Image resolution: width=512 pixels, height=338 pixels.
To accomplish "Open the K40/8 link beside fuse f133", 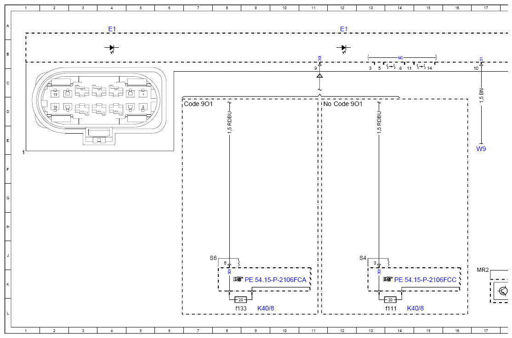I will coord(266,308).
